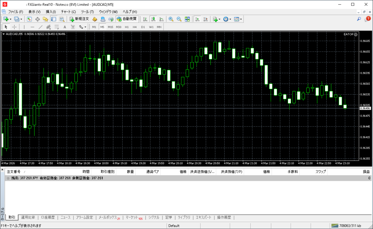The width and height of the screenshot is (373, 229).
Task: Switch chart to candlestick display
Action: pyautogui.click(x=153, y=19)
